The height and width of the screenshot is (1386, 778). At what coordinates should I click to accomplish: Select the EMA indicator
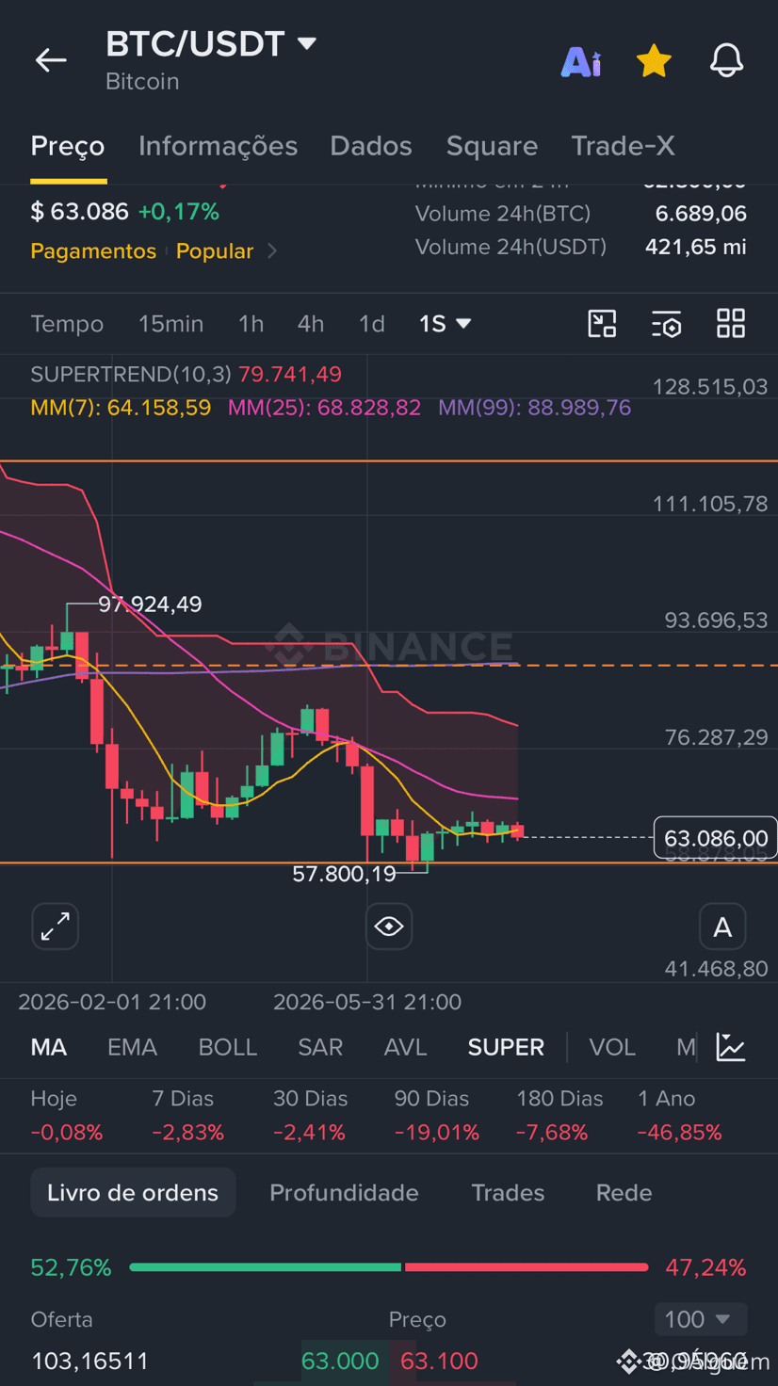(x=132, y=1047)
